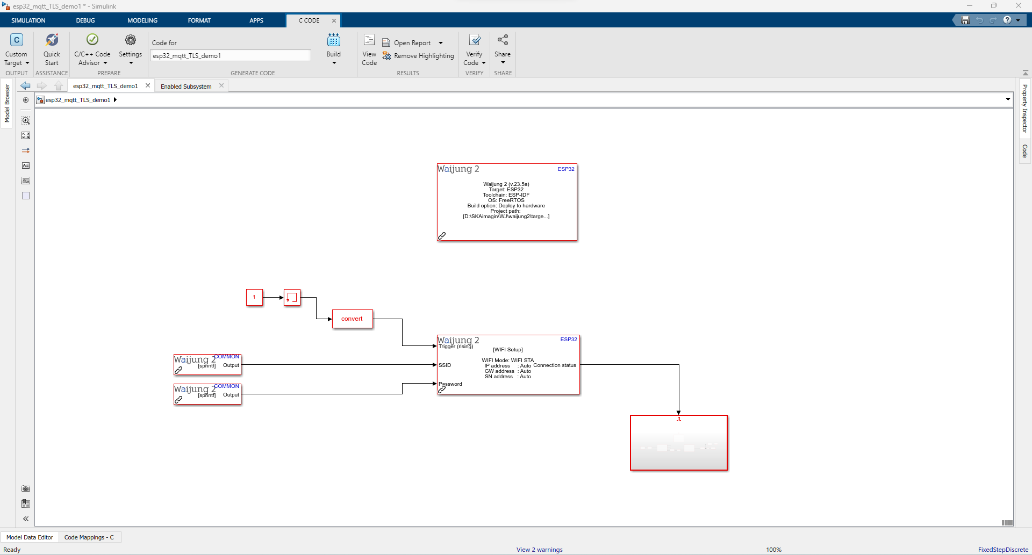Image resolution: width=1032 pixels, height=555 pixels.
Task: Select the enabled subsystem block
Action: pyautogui.click(x=679, y=443)
